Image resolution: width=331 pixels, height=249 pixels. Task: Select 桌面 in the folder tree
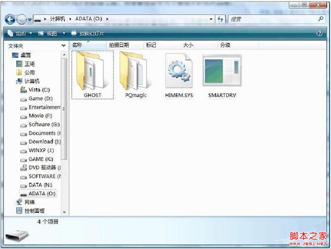(x=26, y=55)
